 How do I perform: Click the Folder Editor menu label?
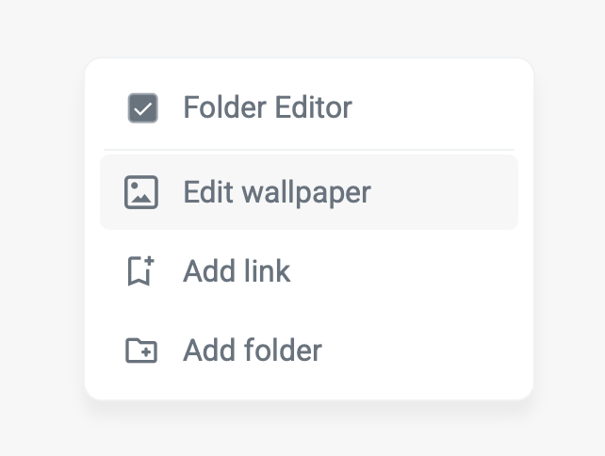tap(268, 107)
